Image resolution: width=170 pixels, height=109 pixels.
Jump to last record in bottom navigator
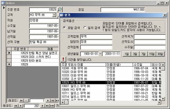tap(47, 106)
